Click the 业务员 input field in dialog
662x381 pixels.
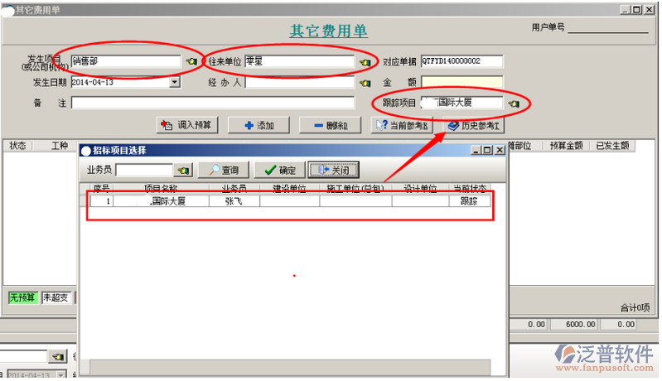pyautogui.click(x=143, y=170)
